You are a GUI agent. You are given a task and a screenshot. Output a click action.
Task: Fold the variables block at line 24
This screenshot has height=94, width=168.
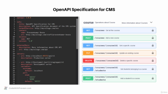(x=16, y=67)
